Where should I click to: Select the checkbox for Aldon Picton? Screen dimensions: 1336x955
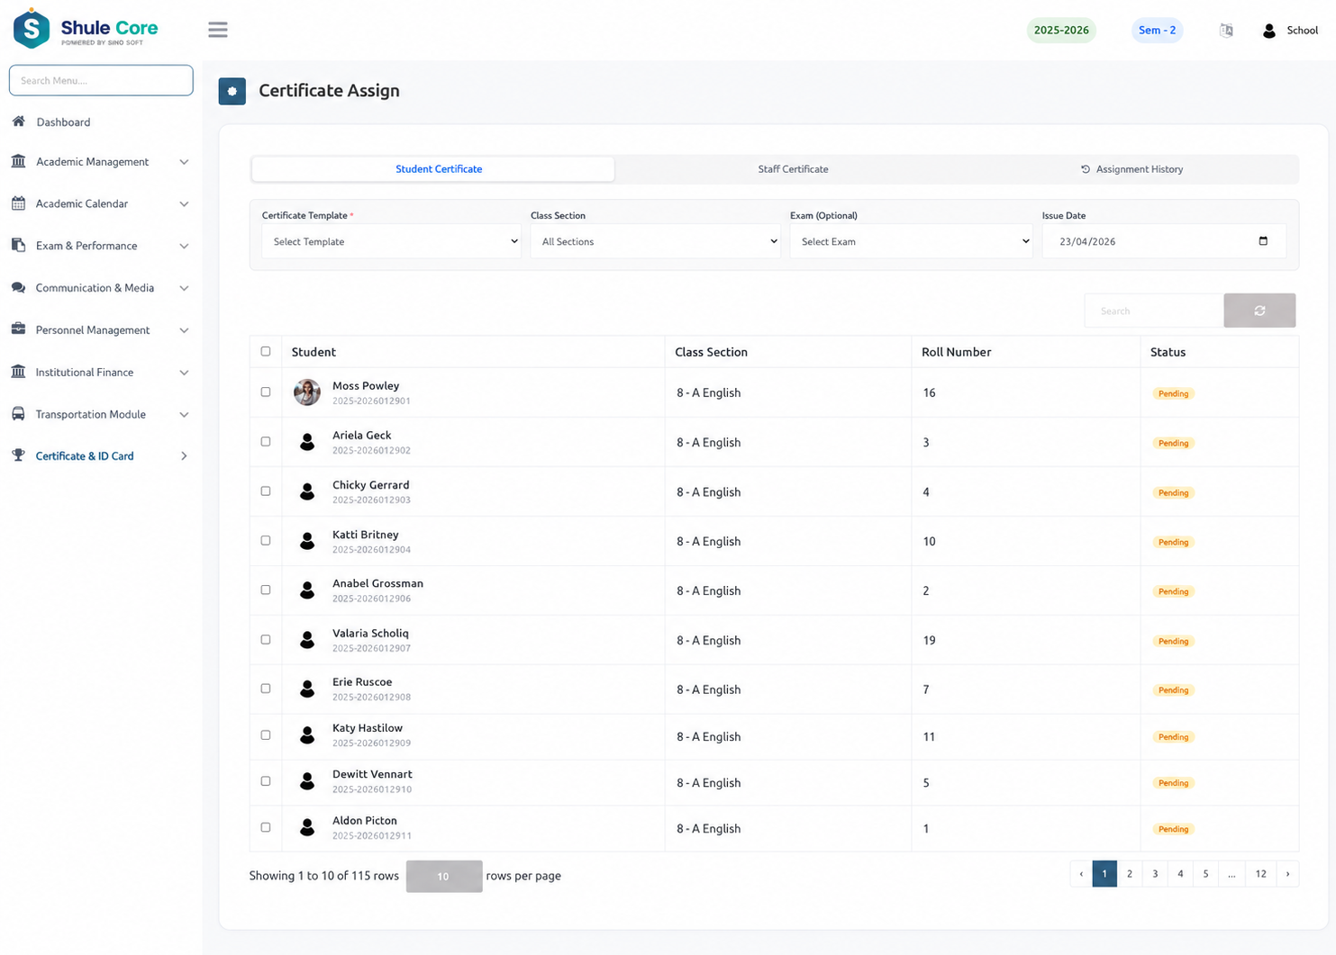(x=266, y=827)
